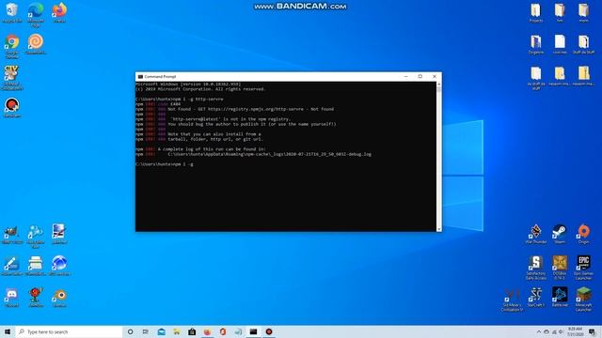Open the Mail app on the taskbar
This screenshot has width=602, height=338.
click(x=161, y=331)
